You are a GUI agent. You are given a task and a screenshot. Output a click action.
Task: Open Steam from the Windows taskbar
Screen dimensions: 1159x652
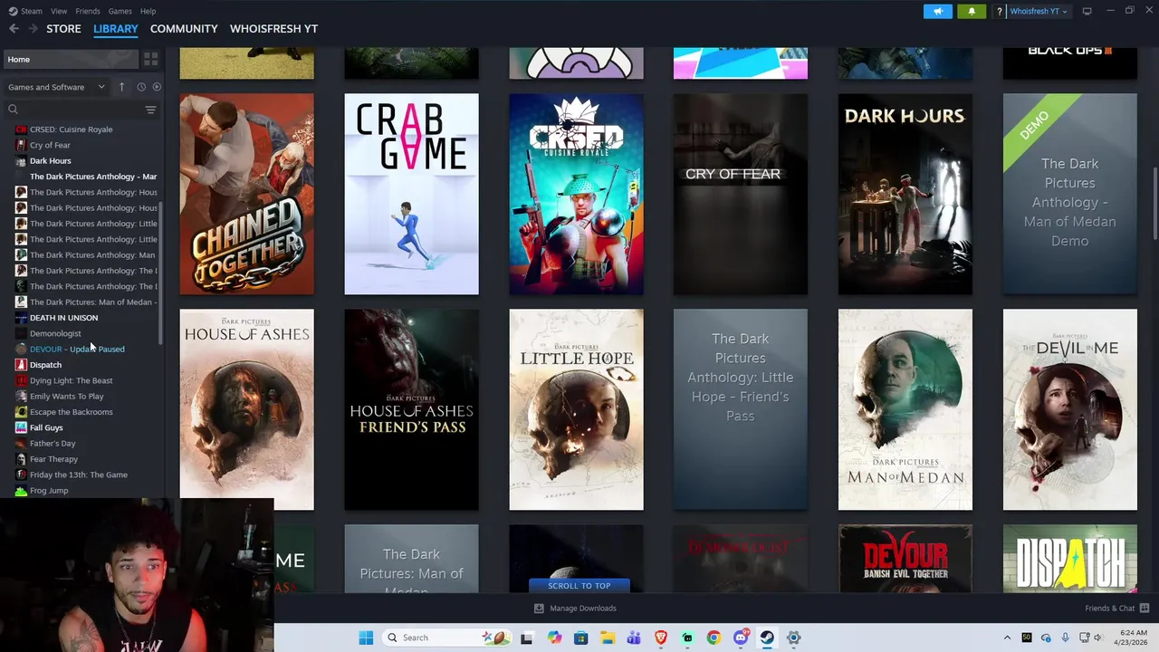pos(767,638)
